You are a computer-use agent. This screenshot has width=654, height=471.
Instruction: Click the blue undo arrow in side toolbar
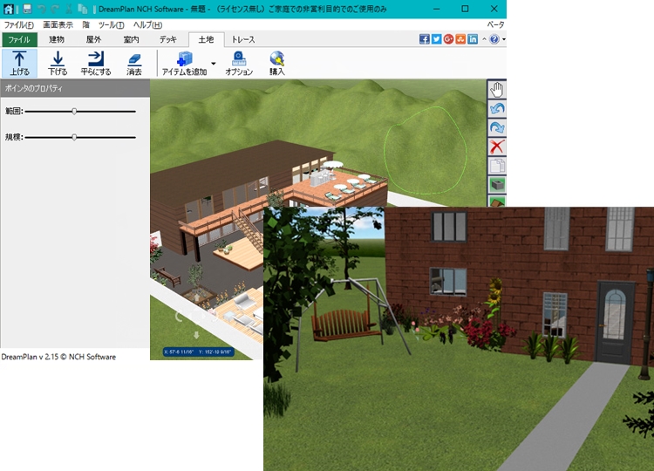497,108
